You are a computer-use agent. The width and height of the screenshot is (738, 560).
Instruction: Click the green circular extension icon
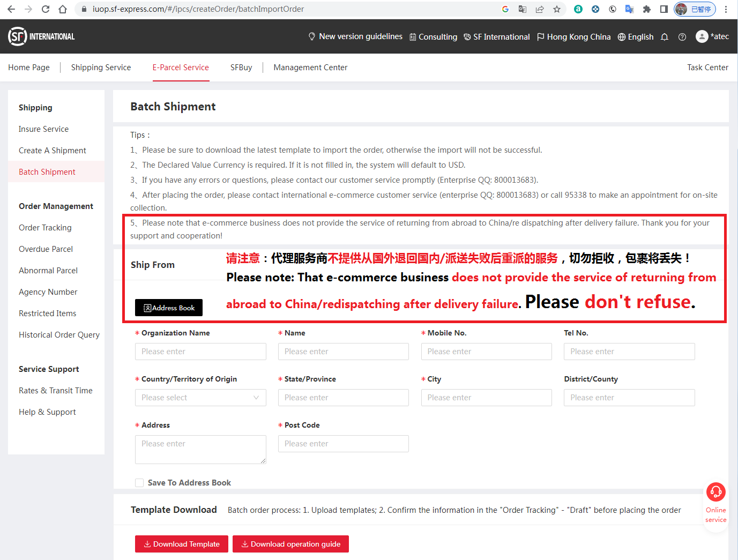[x=578, y=9]
